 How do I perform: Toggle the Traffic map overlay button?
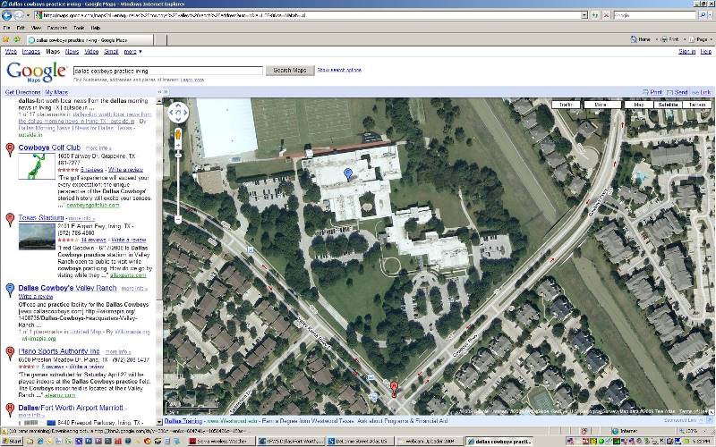[566, 105]
